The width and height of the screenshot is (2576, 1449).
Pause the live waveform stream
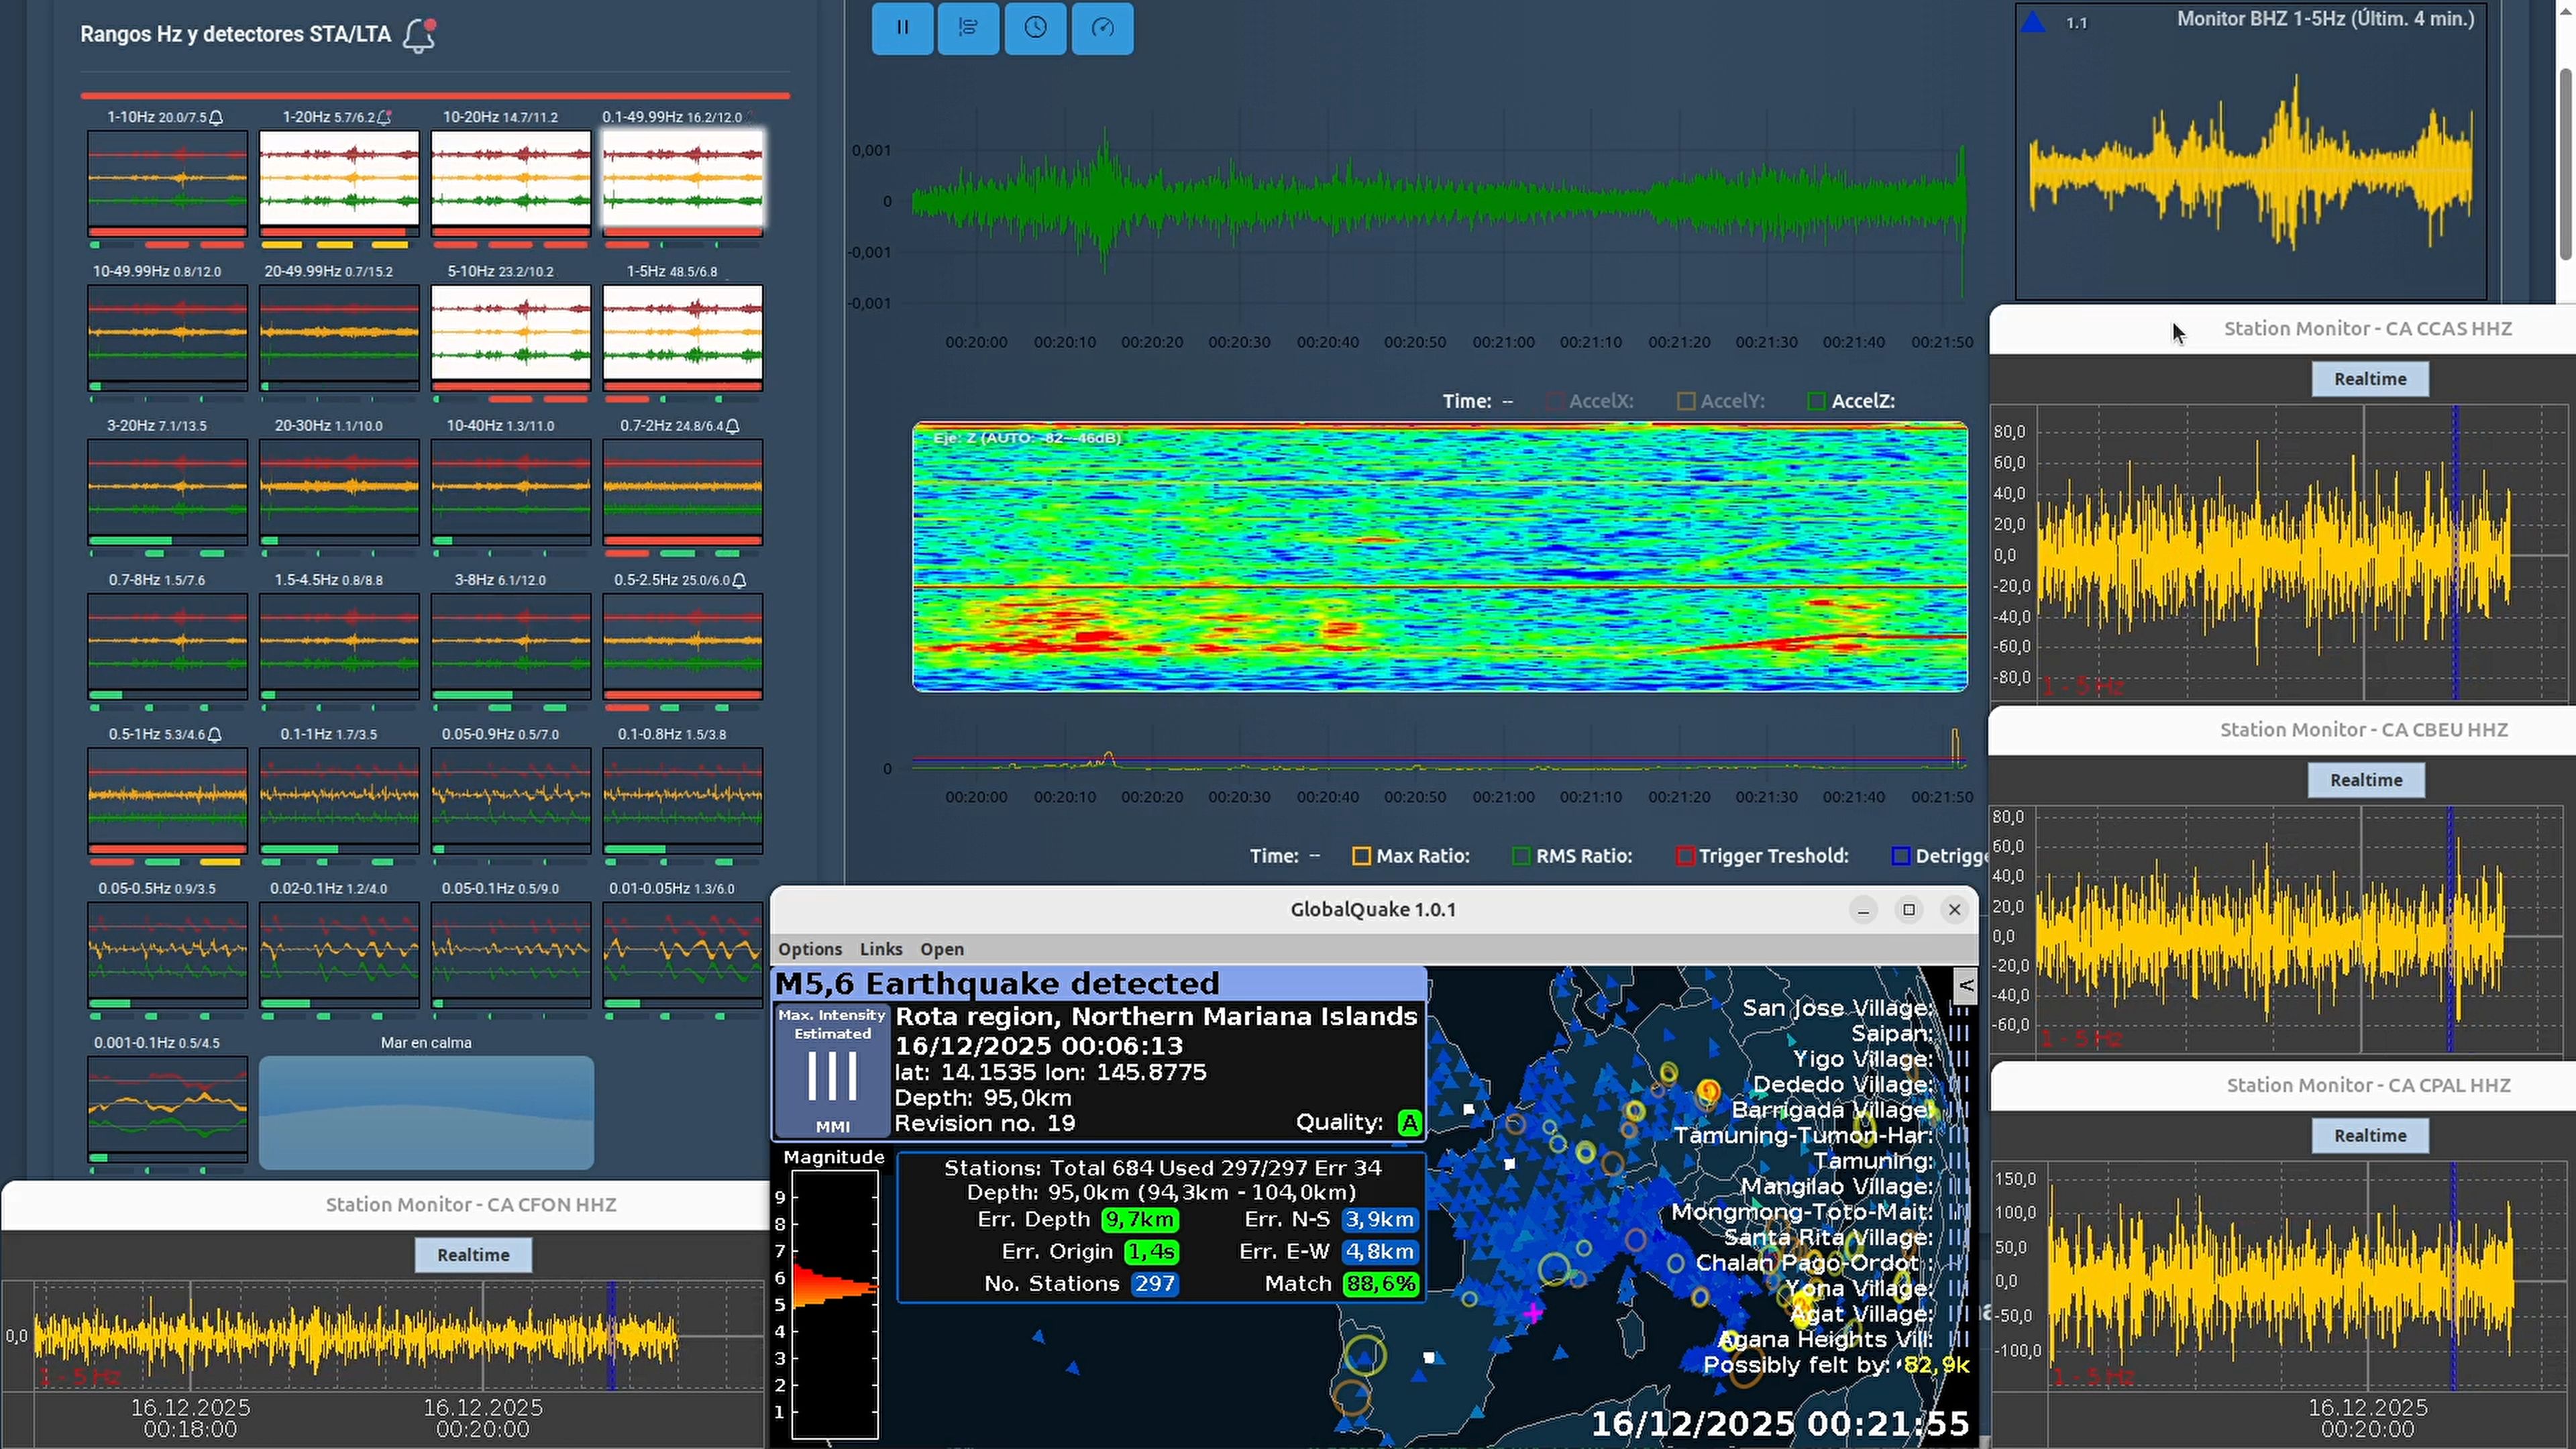[x=902, y=28]
